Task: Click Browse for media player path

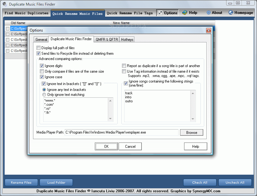Action: coord(192,133)
